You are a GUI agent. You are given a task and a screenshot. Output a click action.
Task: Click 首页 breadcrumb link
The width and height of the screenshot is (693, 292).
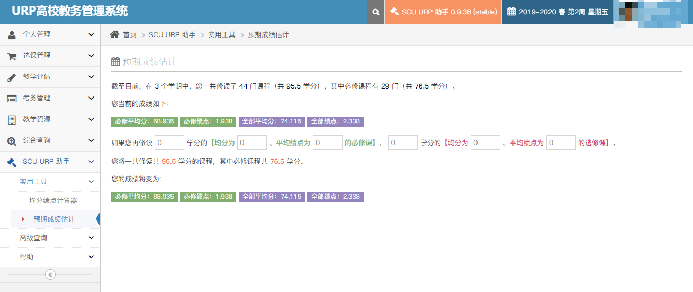[130, 35]
